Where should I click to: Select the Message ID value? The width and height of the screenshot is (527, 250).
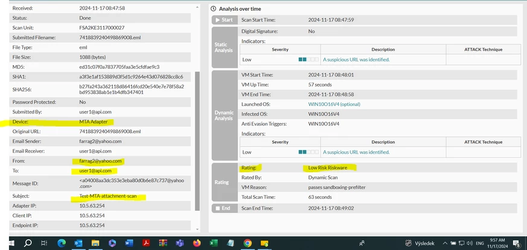pos(132,183)
